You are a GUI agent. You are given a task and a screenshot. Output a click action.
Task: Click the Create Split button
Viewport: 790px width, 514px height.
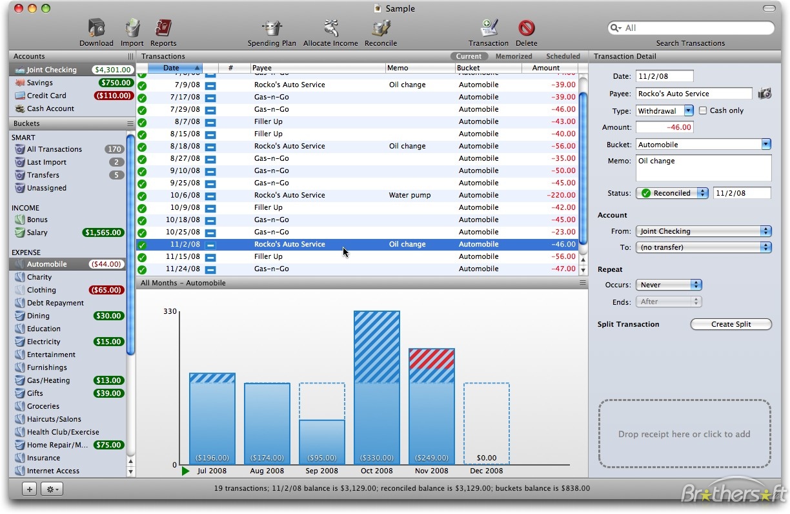pyautogui.click(x=731, y=324)
